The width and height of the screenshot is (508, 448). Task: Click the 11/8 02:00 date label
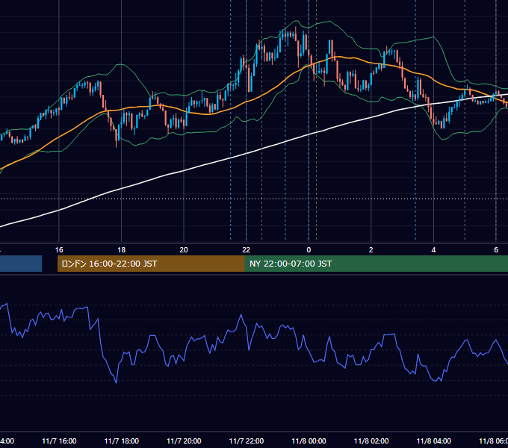(371, 441)
